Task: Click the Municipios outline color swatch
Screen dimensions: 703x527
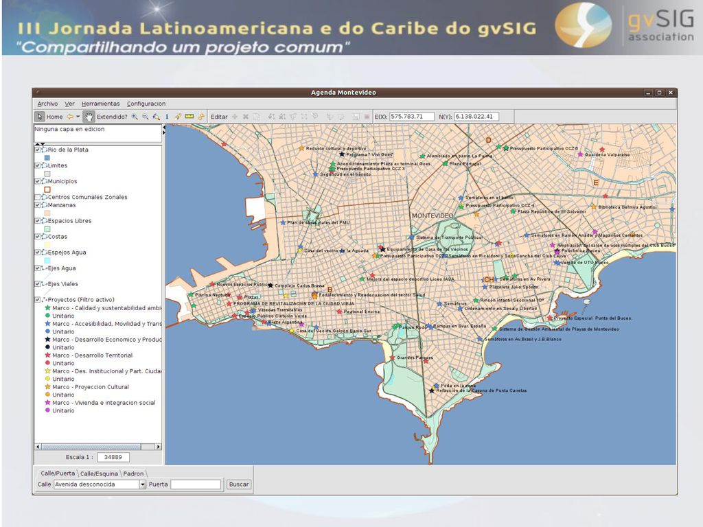Action: coord(47,189)
